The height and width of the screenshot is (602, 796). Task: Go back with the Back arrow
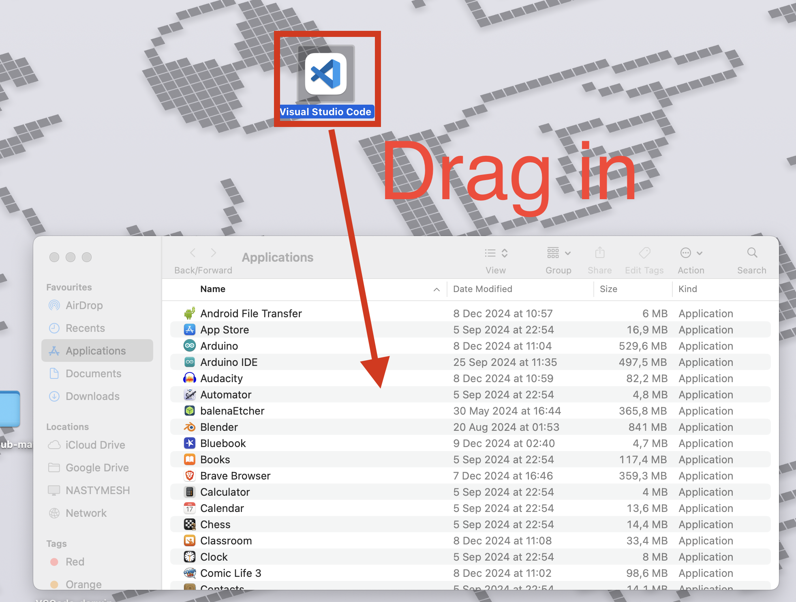tap(193, 253)
